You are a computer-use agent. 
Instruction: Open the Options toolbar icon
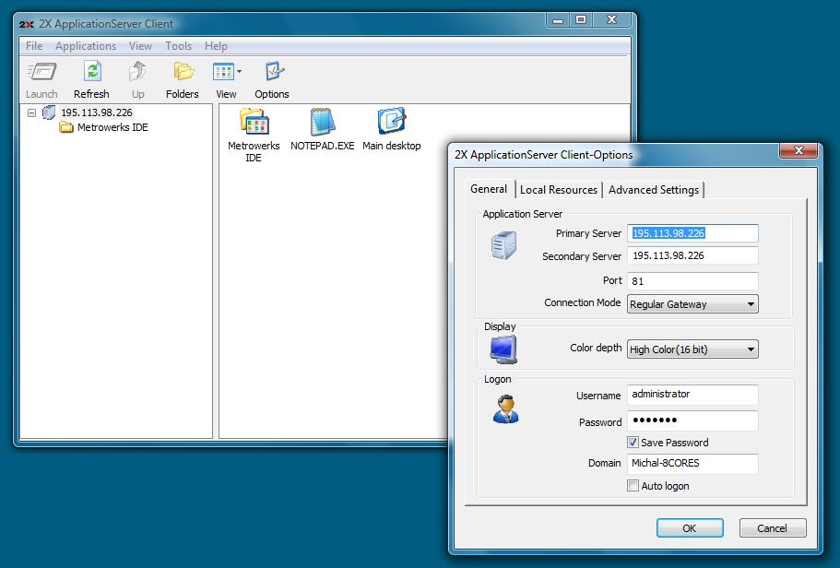click(274, 71)
